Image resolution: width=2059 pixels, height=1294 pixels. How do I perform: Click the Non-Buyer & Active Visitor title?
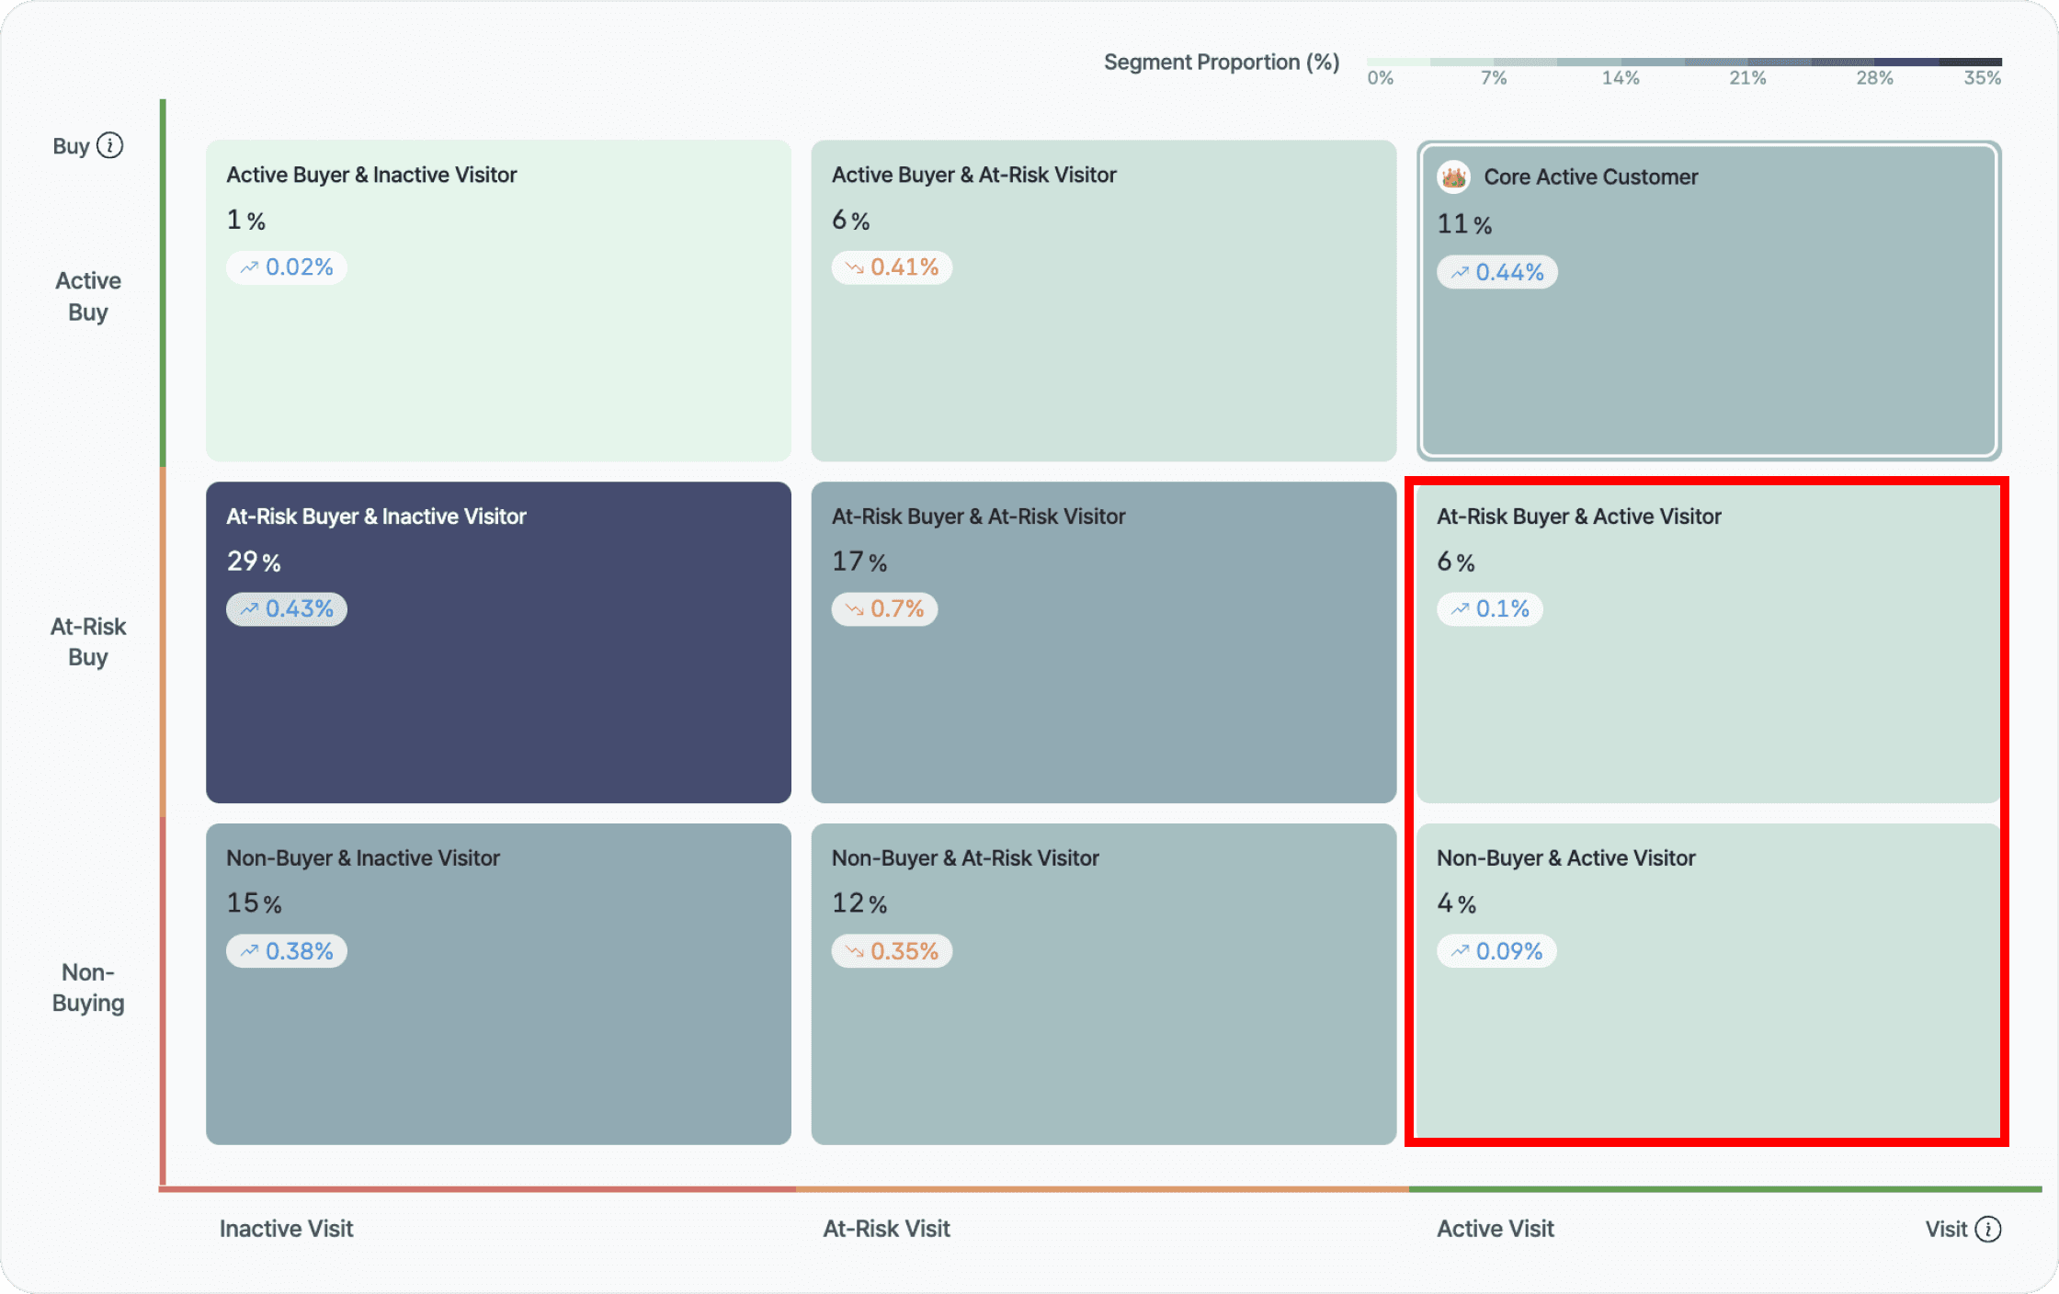point(1565,857)
